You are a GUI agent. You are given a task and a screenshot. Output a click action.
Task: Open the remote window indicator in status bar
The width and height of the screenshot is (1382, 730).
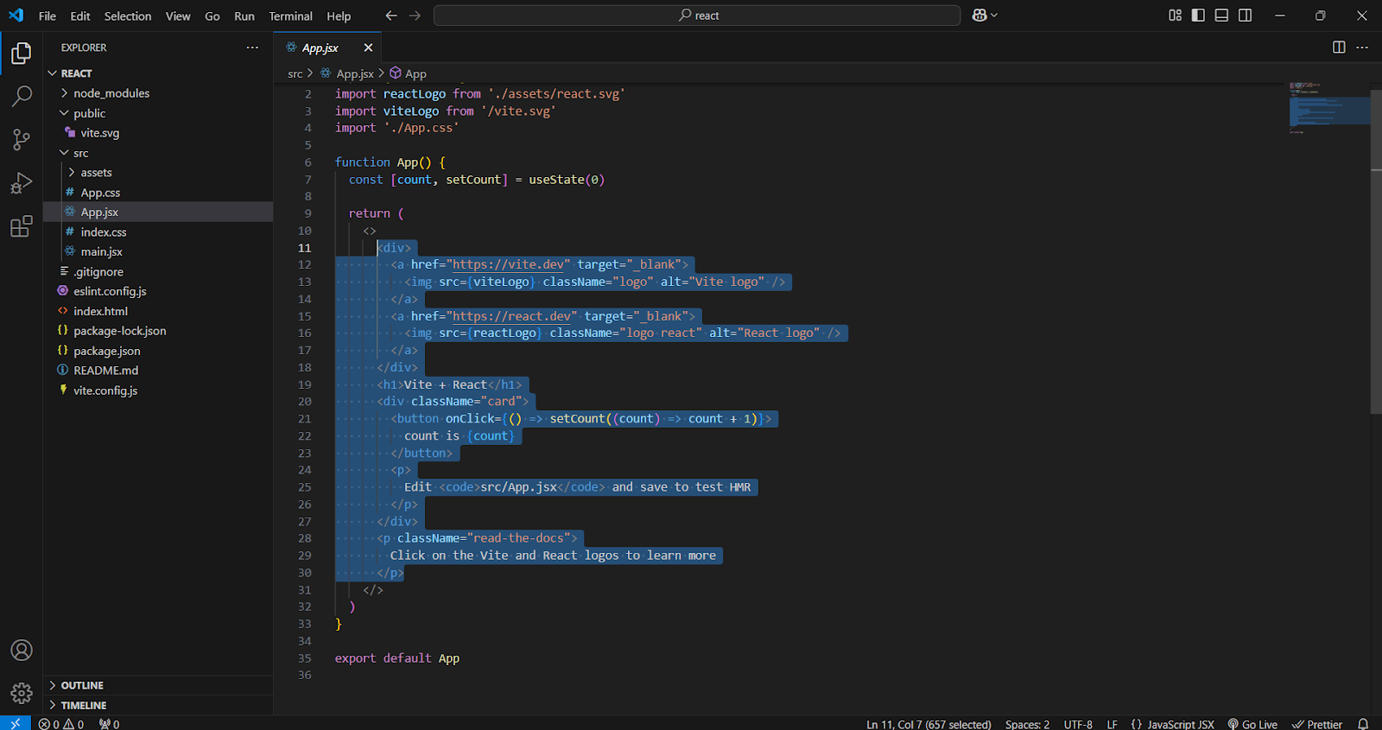point(15,724)
